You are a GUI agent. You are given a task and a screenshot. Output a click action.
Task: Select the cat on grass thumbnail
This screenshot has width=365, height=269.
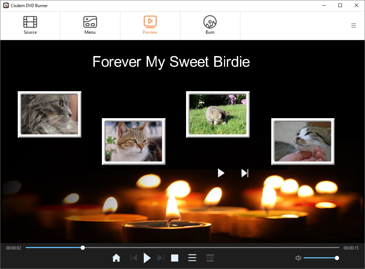click(x=218, y=114)
